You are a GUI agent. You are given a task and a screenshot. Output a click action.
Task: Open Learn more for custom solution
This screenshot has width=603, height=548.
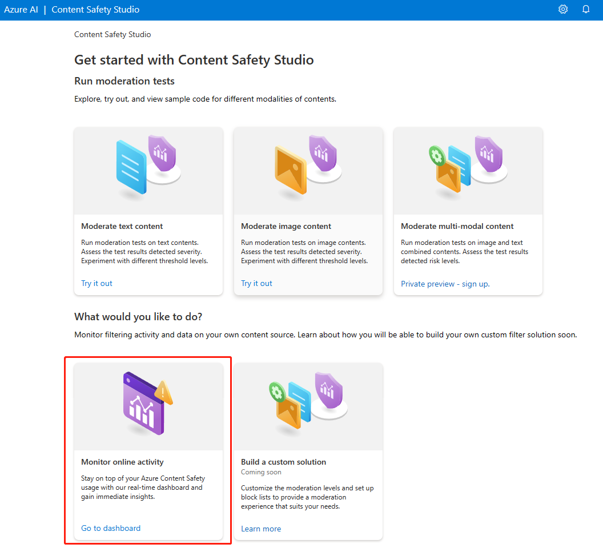261,529
